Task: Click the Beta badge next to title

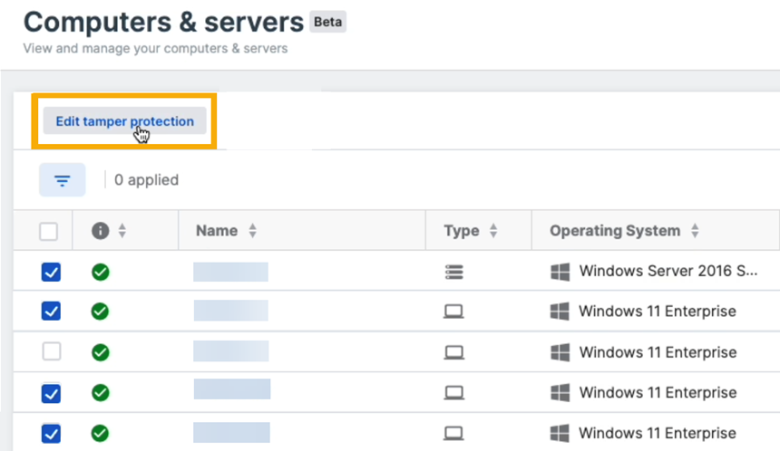Action: [x=327, y=22]
